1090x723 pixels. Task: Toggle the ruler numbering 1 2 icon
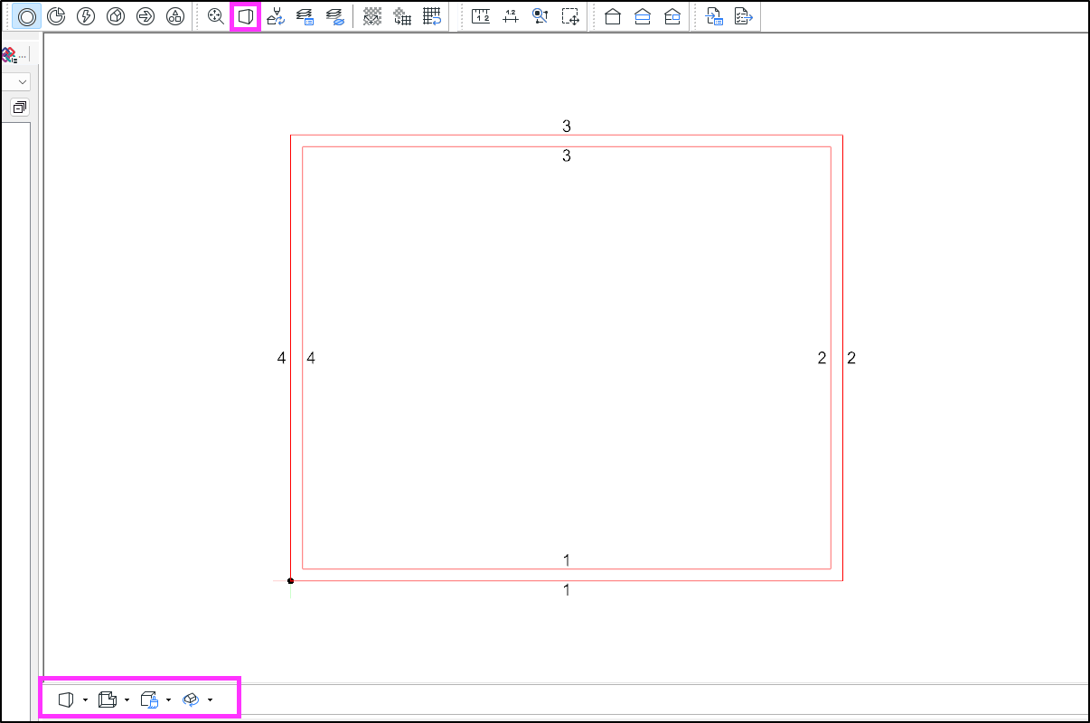pos(481,16)
